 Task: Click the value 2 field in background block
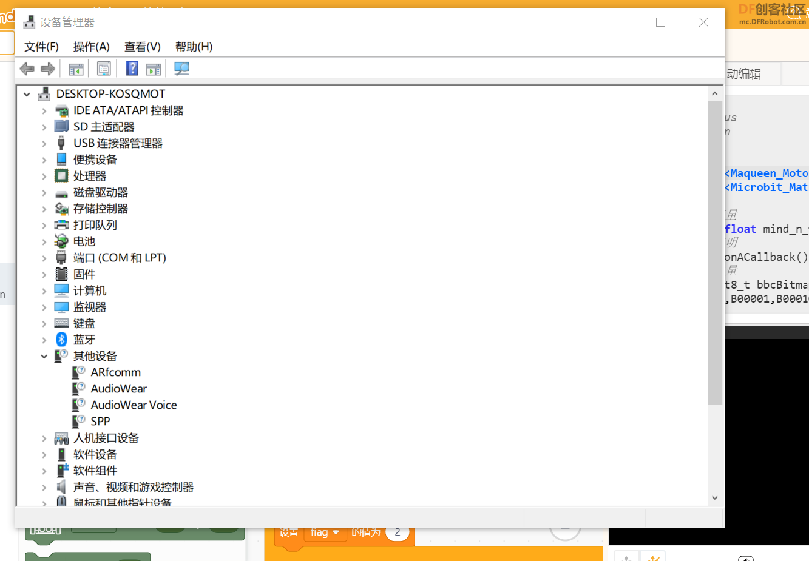[398, 532]
